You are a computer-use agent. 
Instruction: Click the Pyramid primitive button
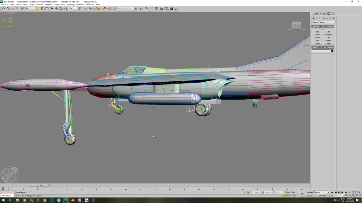pyautogui.click(x=328, y=40)
